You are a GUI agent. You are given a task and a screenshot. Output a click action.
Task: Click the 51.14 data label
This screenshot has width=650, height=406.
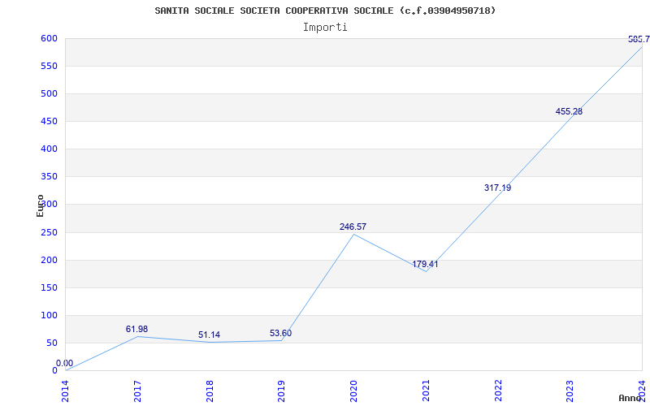point(209,335)
